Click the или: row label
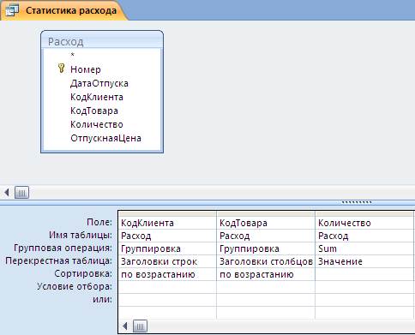This screenshot has width=415, height=335. [x=102, y=299]
